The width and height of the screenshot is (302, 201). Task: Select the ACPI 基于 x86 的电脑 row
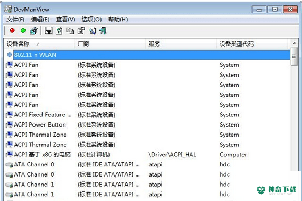click(x=147, y=154)
